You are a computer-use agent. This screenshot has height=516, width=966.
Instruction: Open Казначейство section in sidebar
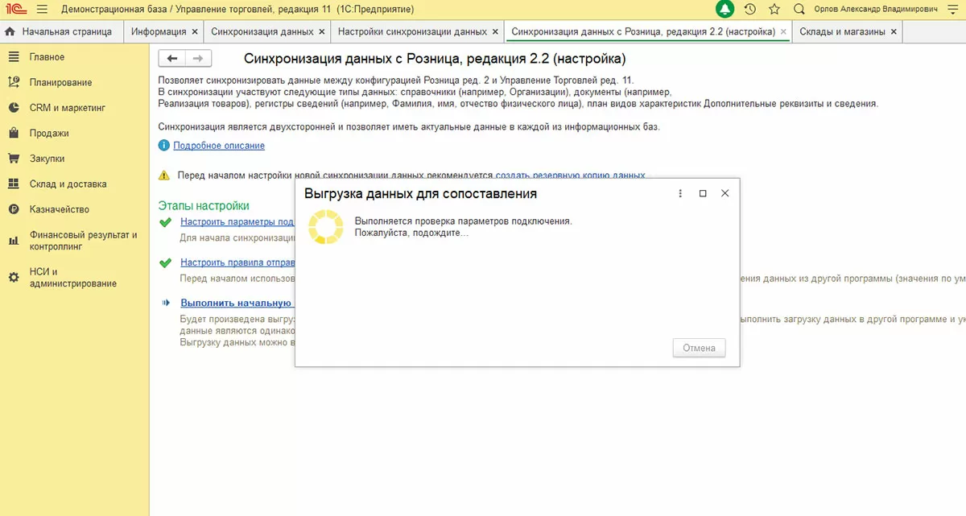click(74, 209)
